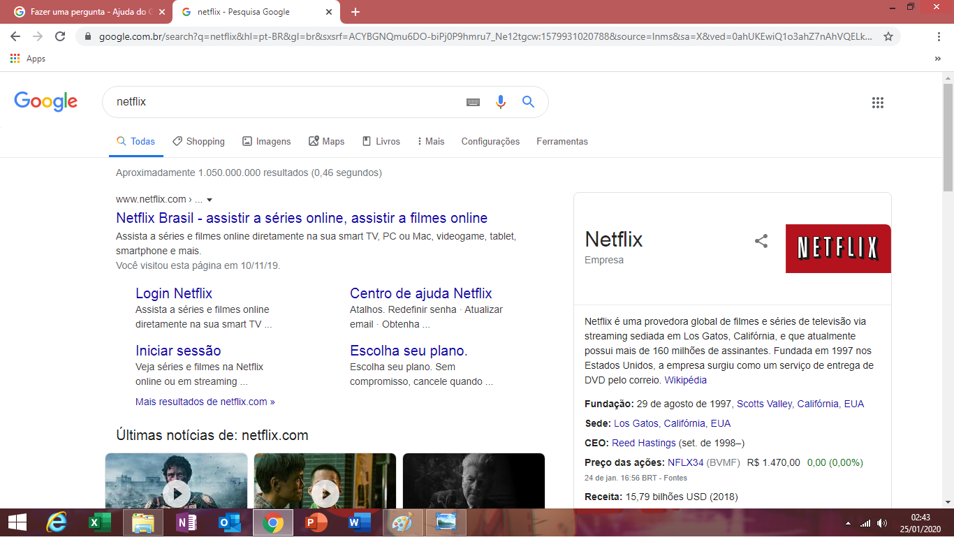Open PowerPoint from the taskbar
Image resolution: width=954 pixels, height=542 pixels.
coord(316,522)
